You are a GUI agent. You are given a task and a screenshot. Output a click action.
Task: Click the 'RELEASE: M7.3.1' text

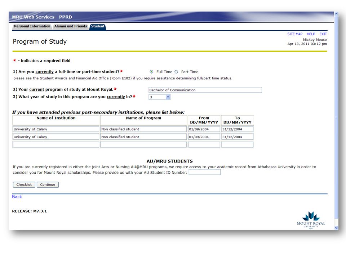pyautogui.click(x=29, y=211)
